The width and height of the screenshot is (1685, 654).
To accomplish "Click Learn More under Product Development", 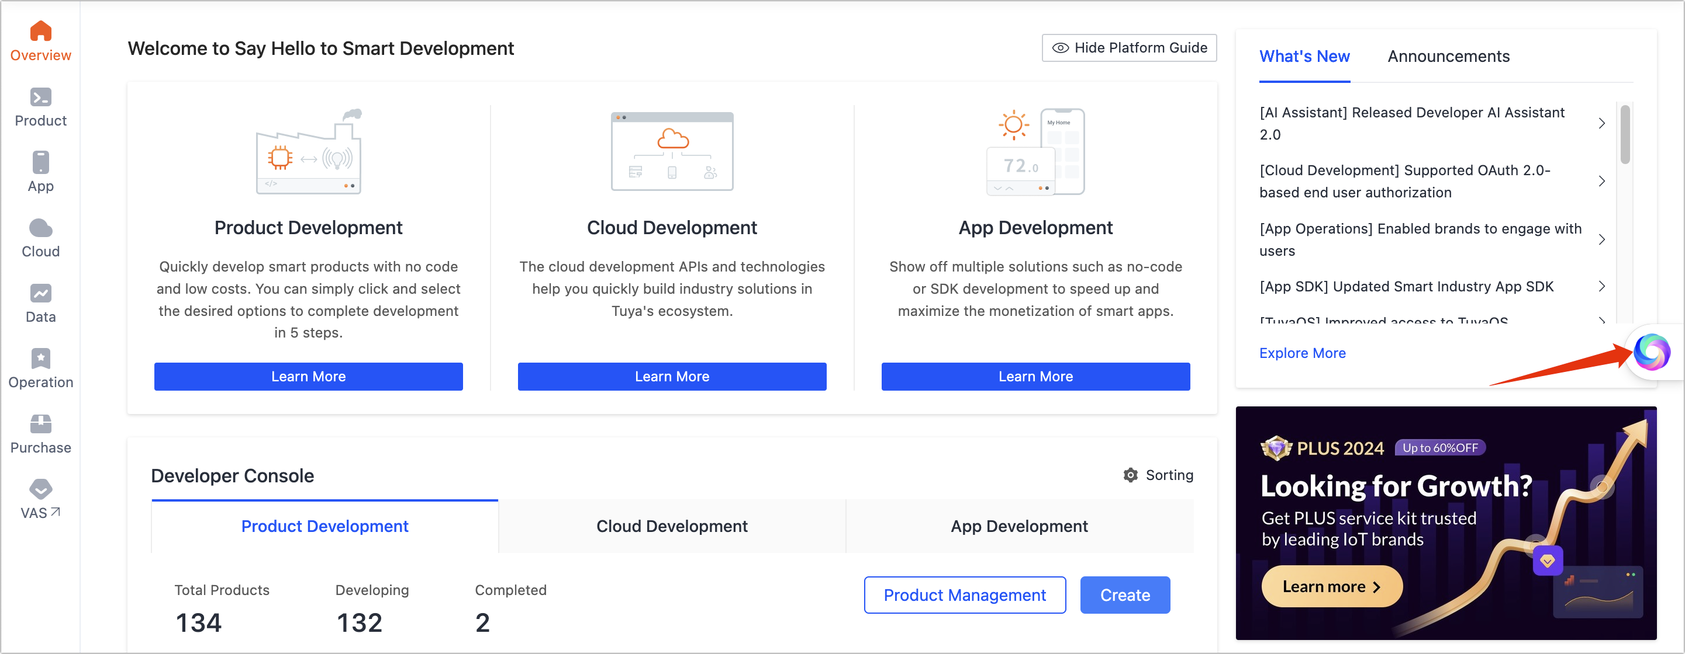I will tap(309, 376).
